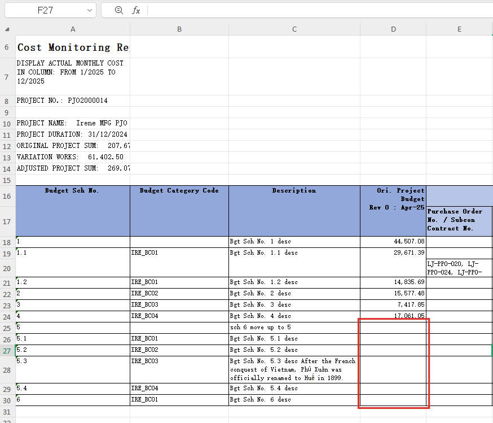Click the 14,835.69 budget cell
This screenshot has height=423, width=493.
[393, 282]
